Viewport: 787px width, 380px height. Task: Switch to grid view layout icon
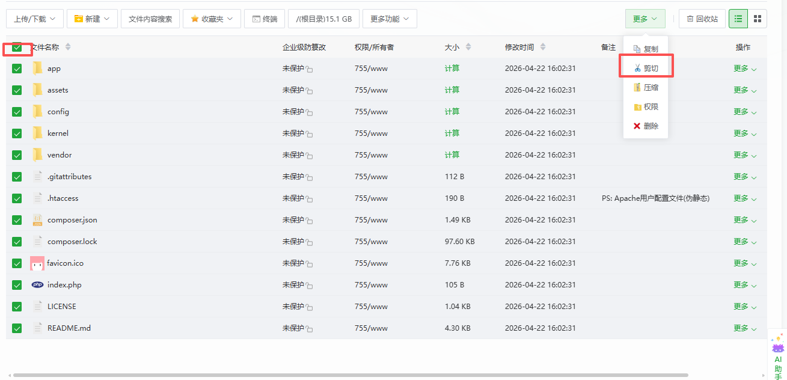(x=758, y=19)
